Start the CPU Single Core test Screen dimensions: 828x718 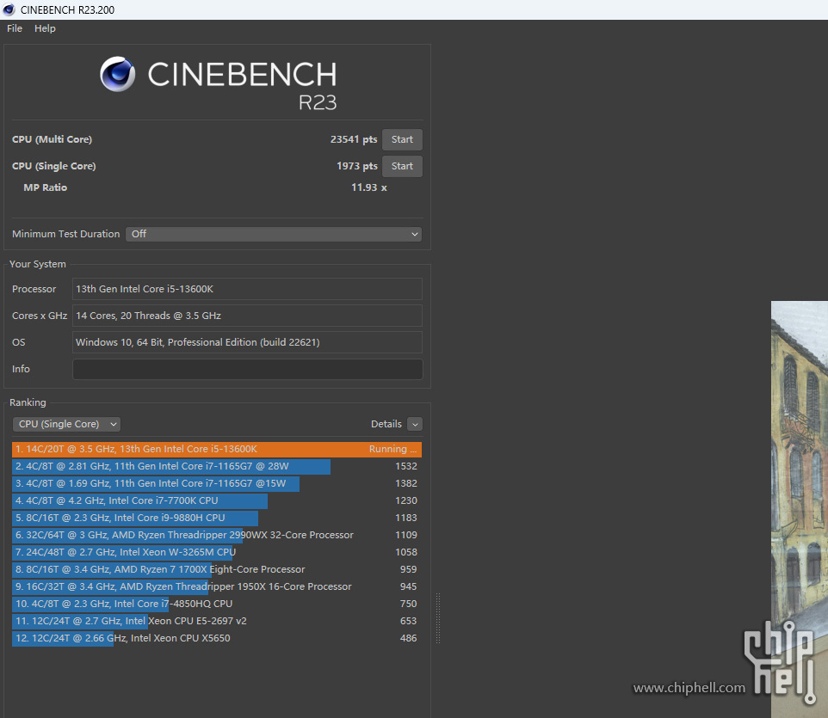pyautogui.click(x=402, y=166)
